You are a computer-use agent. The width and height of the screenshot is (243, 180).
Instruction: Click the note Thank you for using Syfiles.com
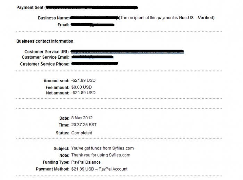101,155
